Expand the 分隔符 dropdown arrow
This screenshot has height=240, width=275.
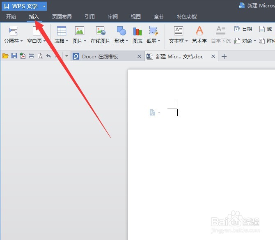click(x=22, y=41)
